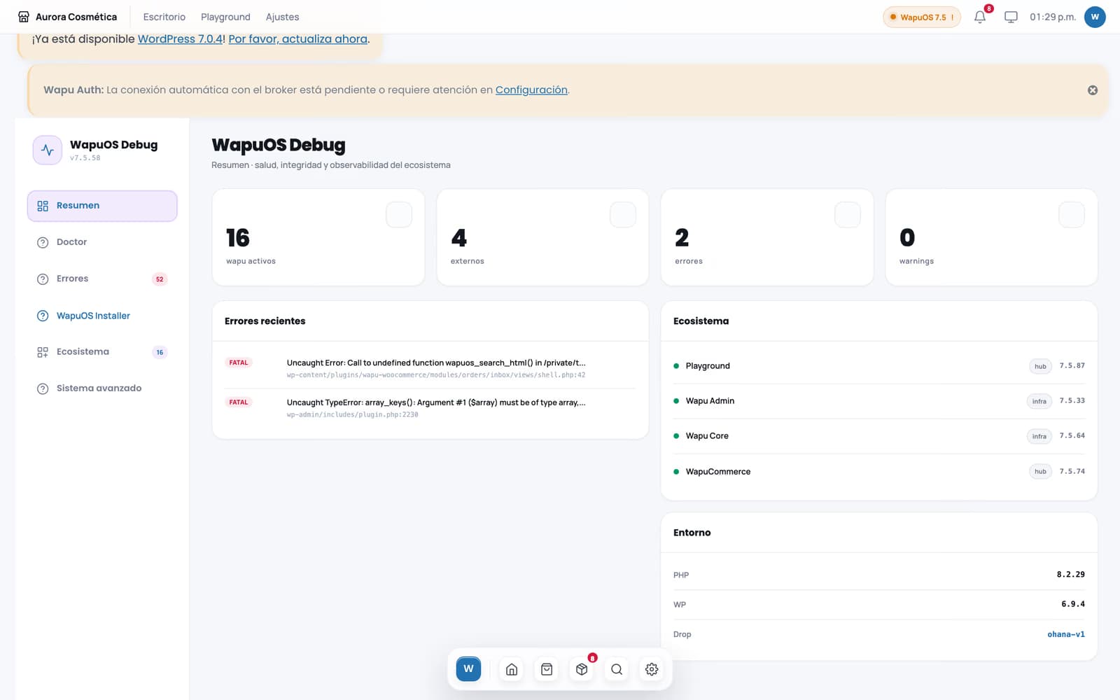Click WP version value 6.9.4
Viewport: 1120px width, 700px height.
[1073, 604]
